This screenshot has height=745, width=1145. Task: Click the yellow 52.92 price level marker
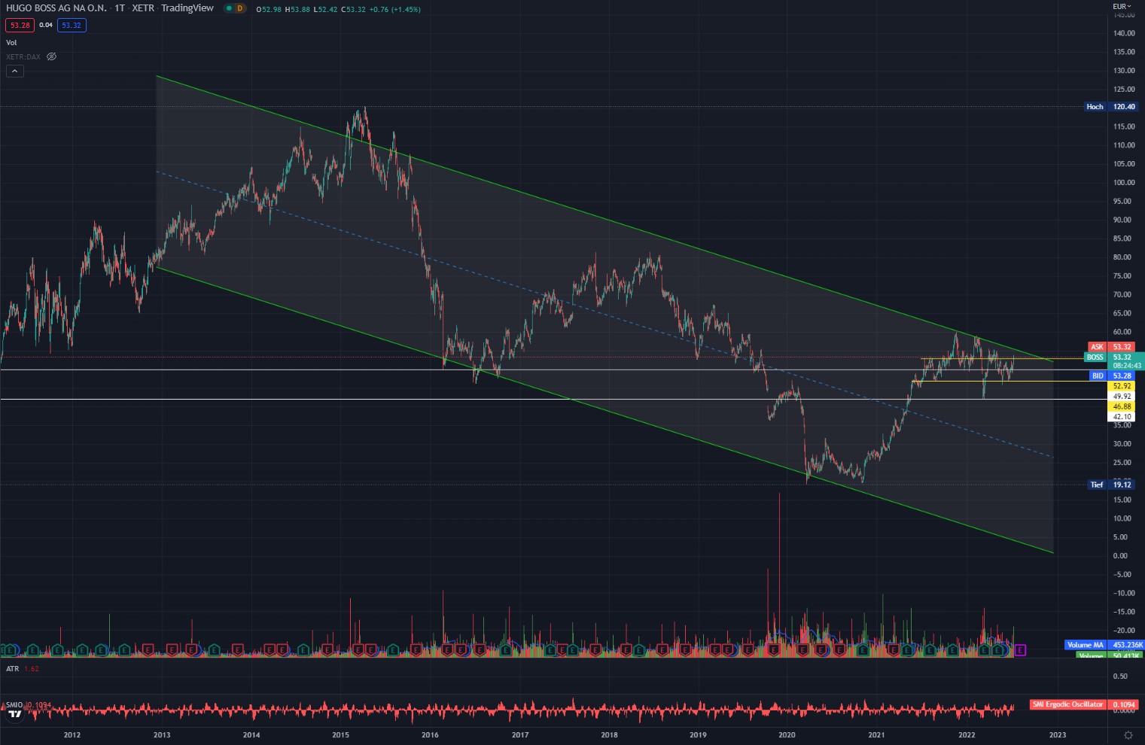point(1122,385)
